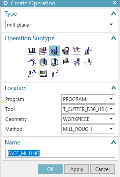Open the Geometry dropdown showing WORKPIECE
The height and width of the screenshot is (177, 120).
[x=88, y=119]
